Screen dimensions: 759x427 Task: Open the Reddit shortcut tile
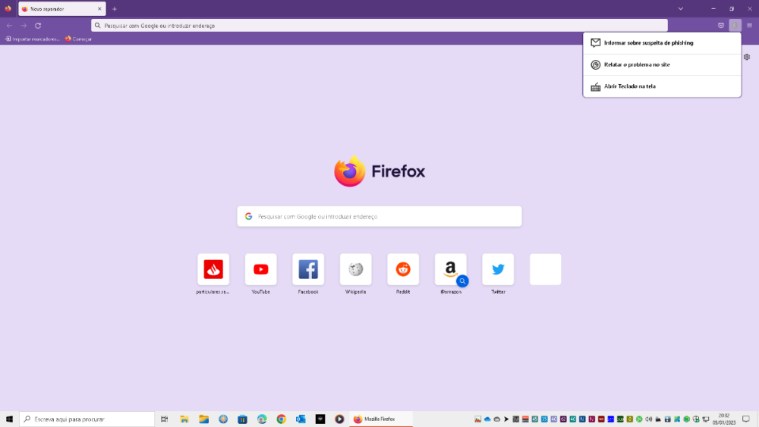pos(403,269)
